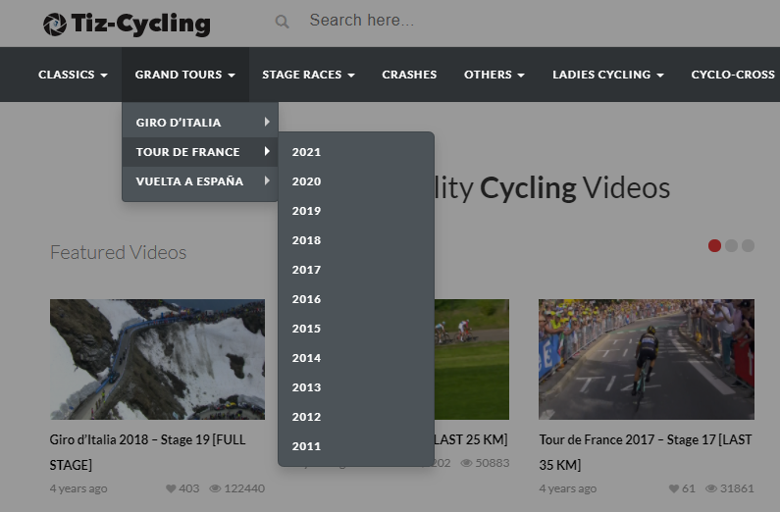Select Tour de France 2018

coord(356,240)
